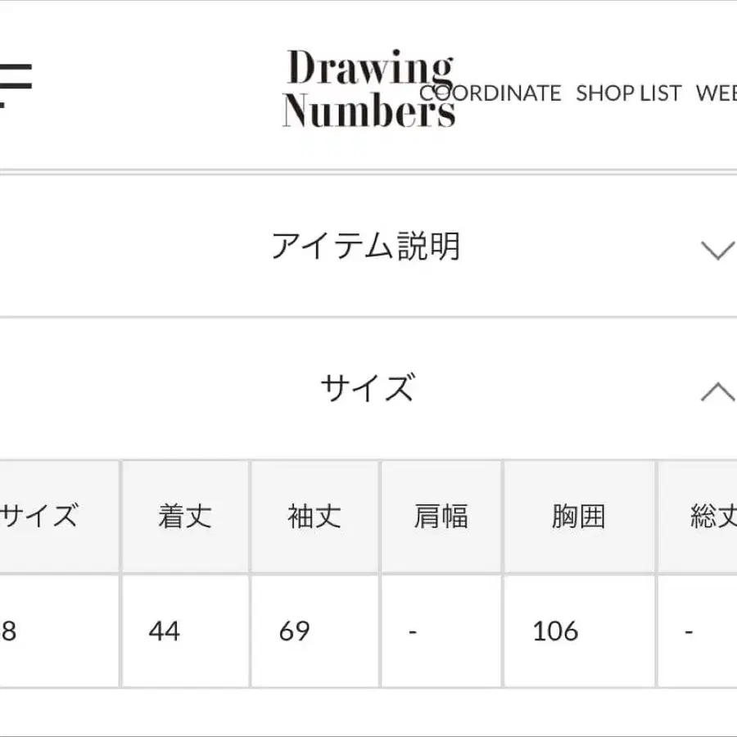Click the 胸囲 value 106
Screen dimensions: 737x737
point(555,631)
